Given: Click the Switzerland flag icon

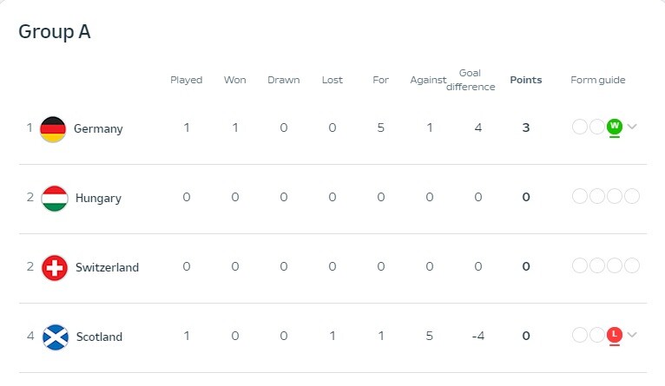Looking at the screenshot, I should tap(55, 268).
